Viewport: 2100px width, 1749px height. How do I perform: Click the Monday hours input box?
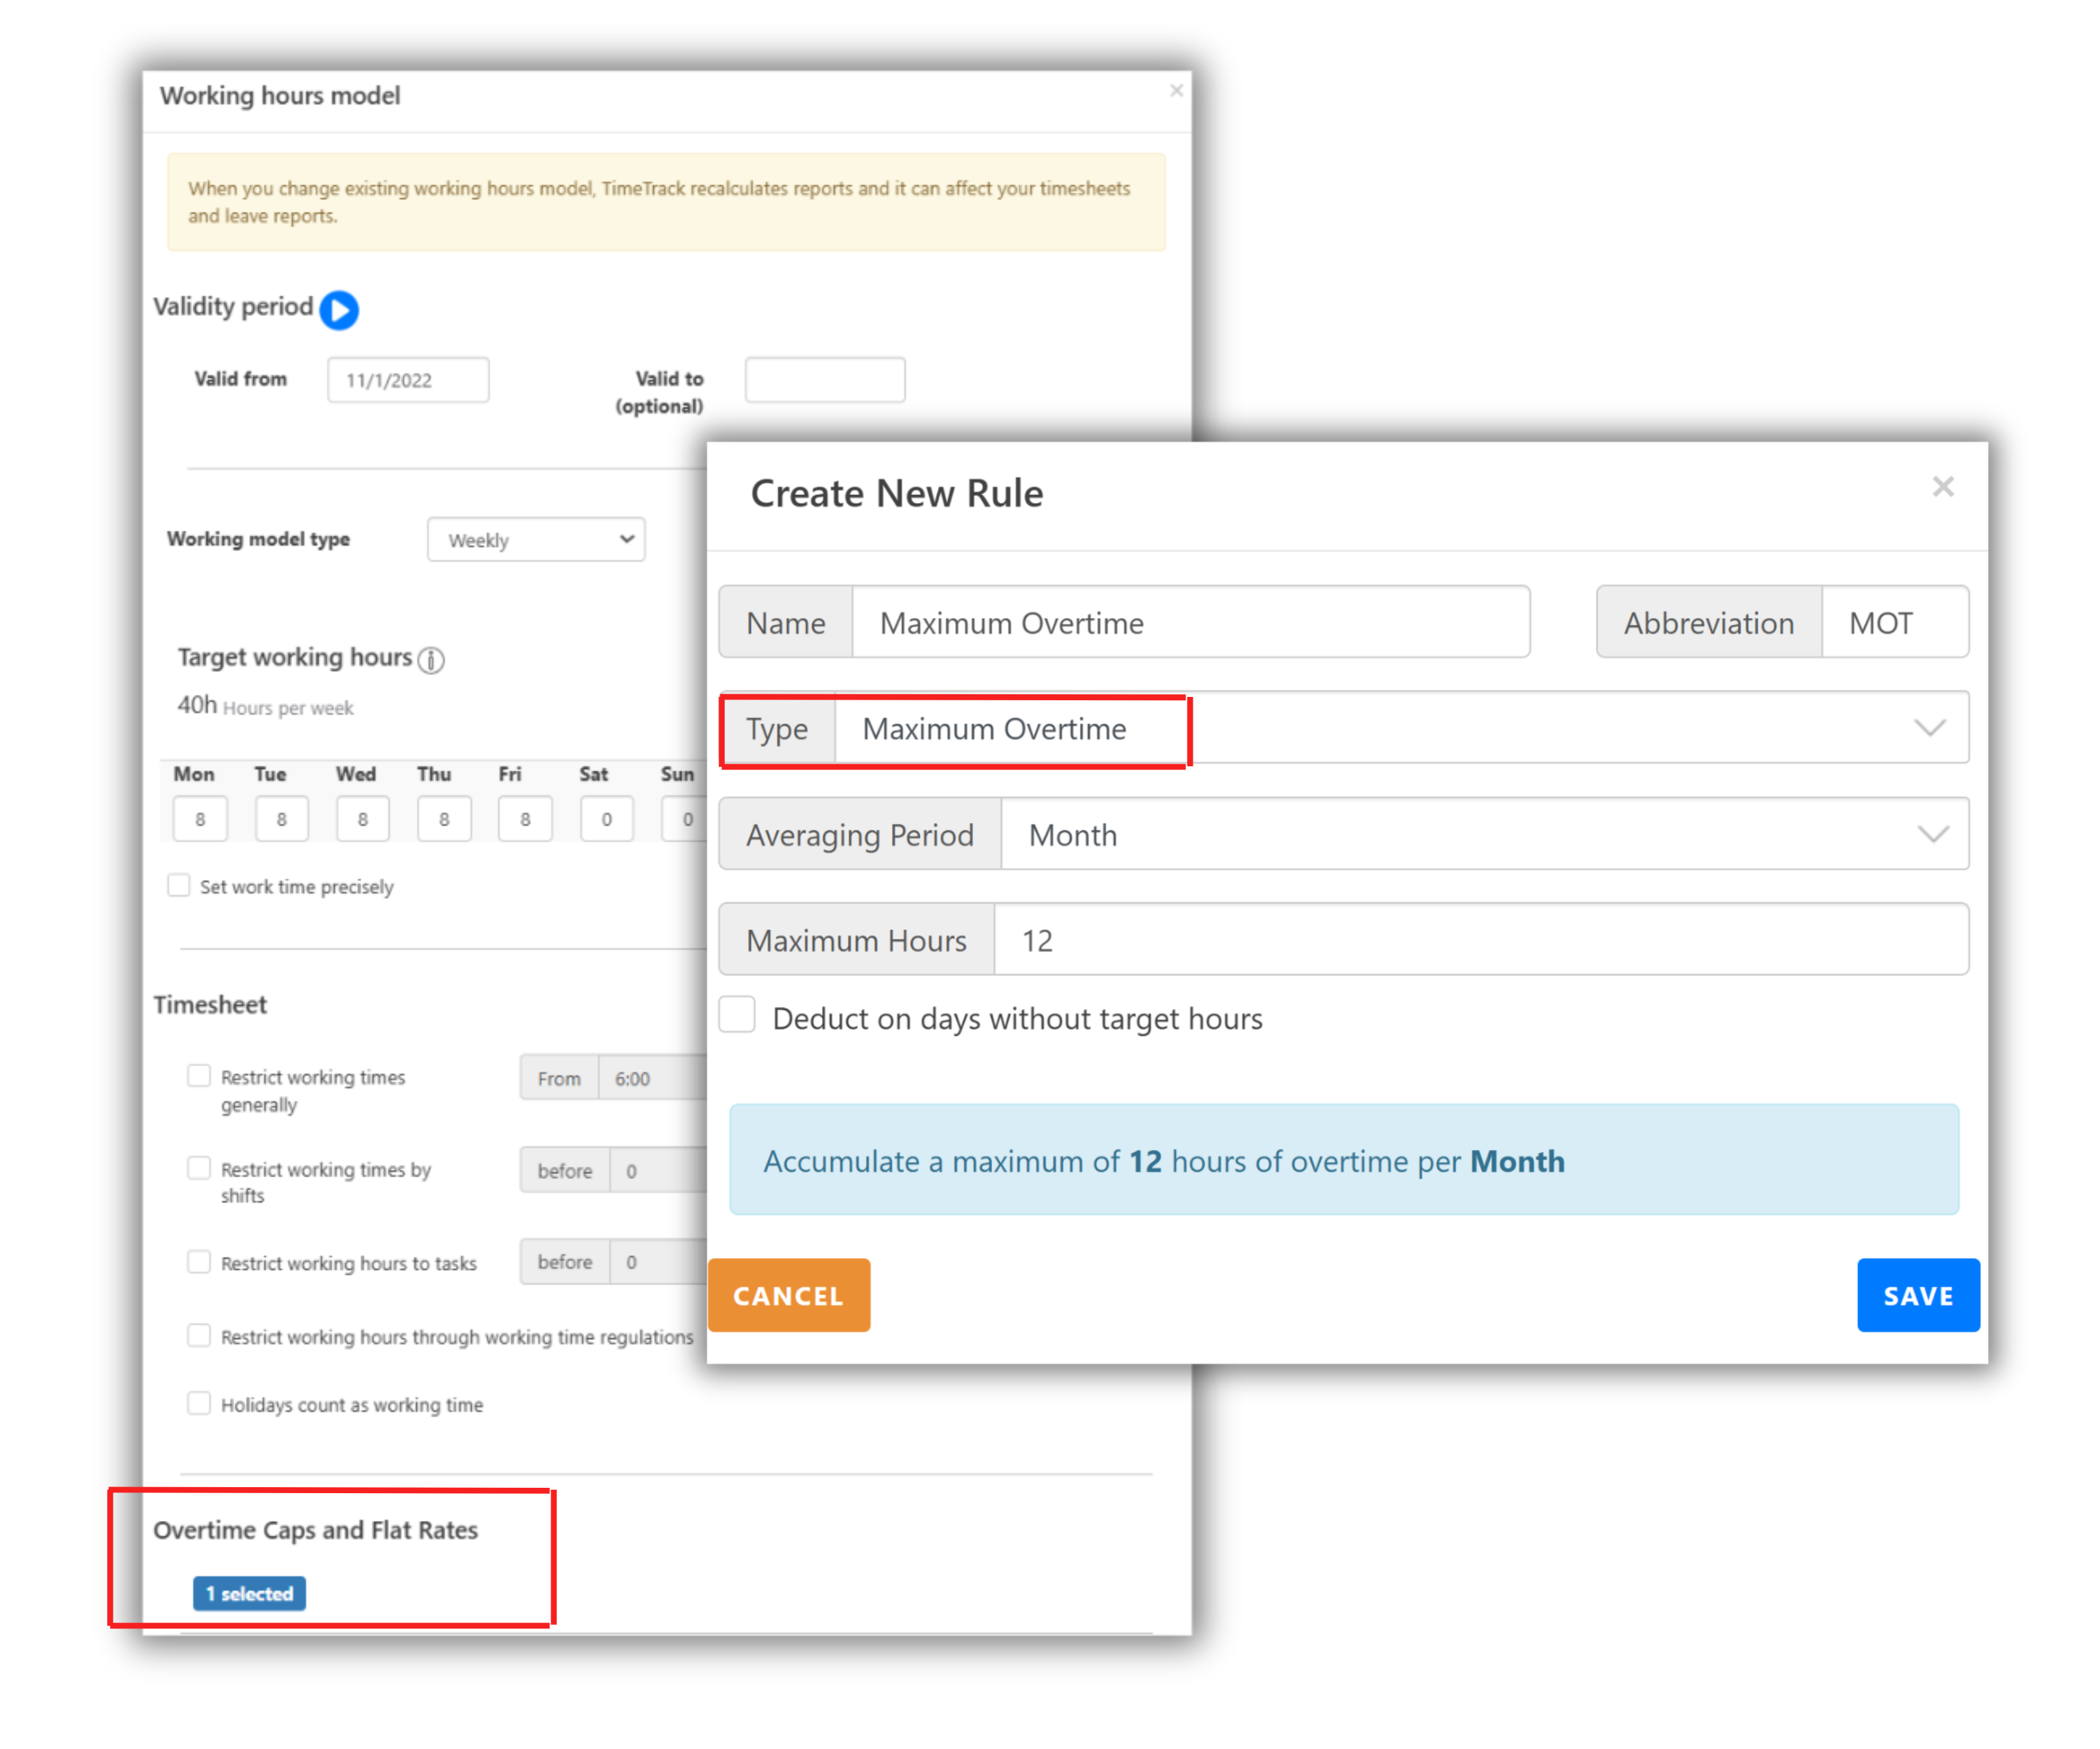200,820
